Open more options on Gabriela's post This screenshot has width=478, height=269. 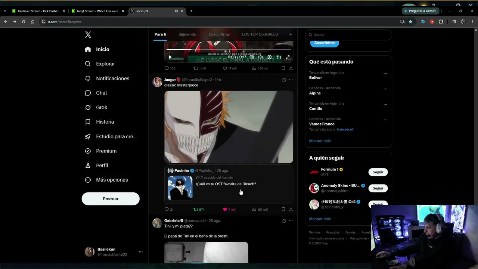[291, 221]
